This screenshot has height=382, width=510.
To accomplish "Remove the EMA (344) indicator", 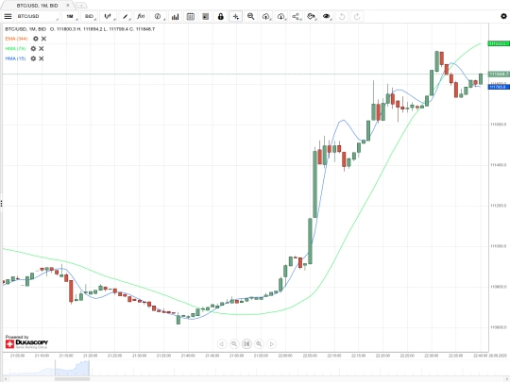I will pyautogui.click(x=43, y=39).
